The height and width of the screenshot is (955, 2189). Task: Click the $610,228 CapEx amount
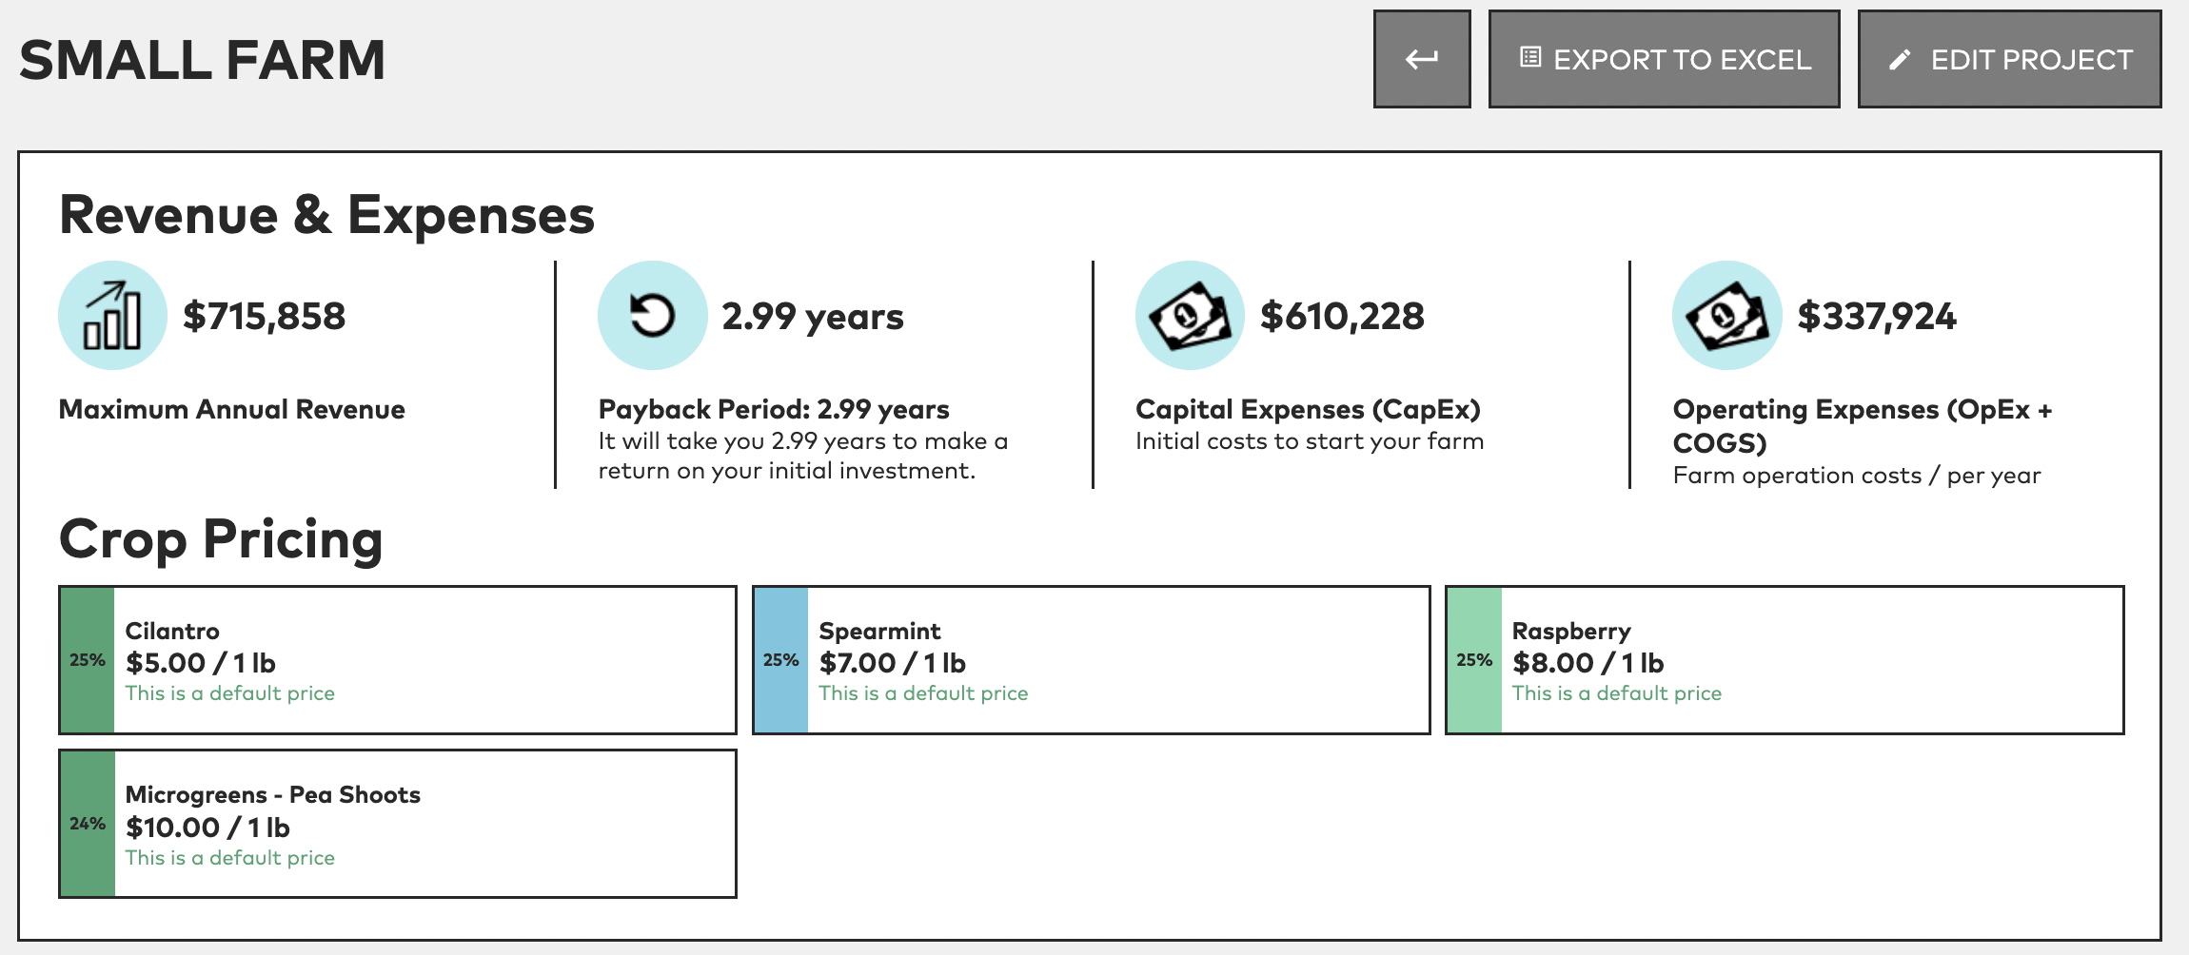coord(1342,316)
